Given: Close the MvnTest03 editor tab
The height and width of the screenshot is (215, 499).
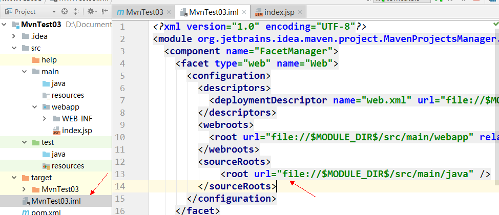Looking at the screenshot, I should tap(169, 12).
